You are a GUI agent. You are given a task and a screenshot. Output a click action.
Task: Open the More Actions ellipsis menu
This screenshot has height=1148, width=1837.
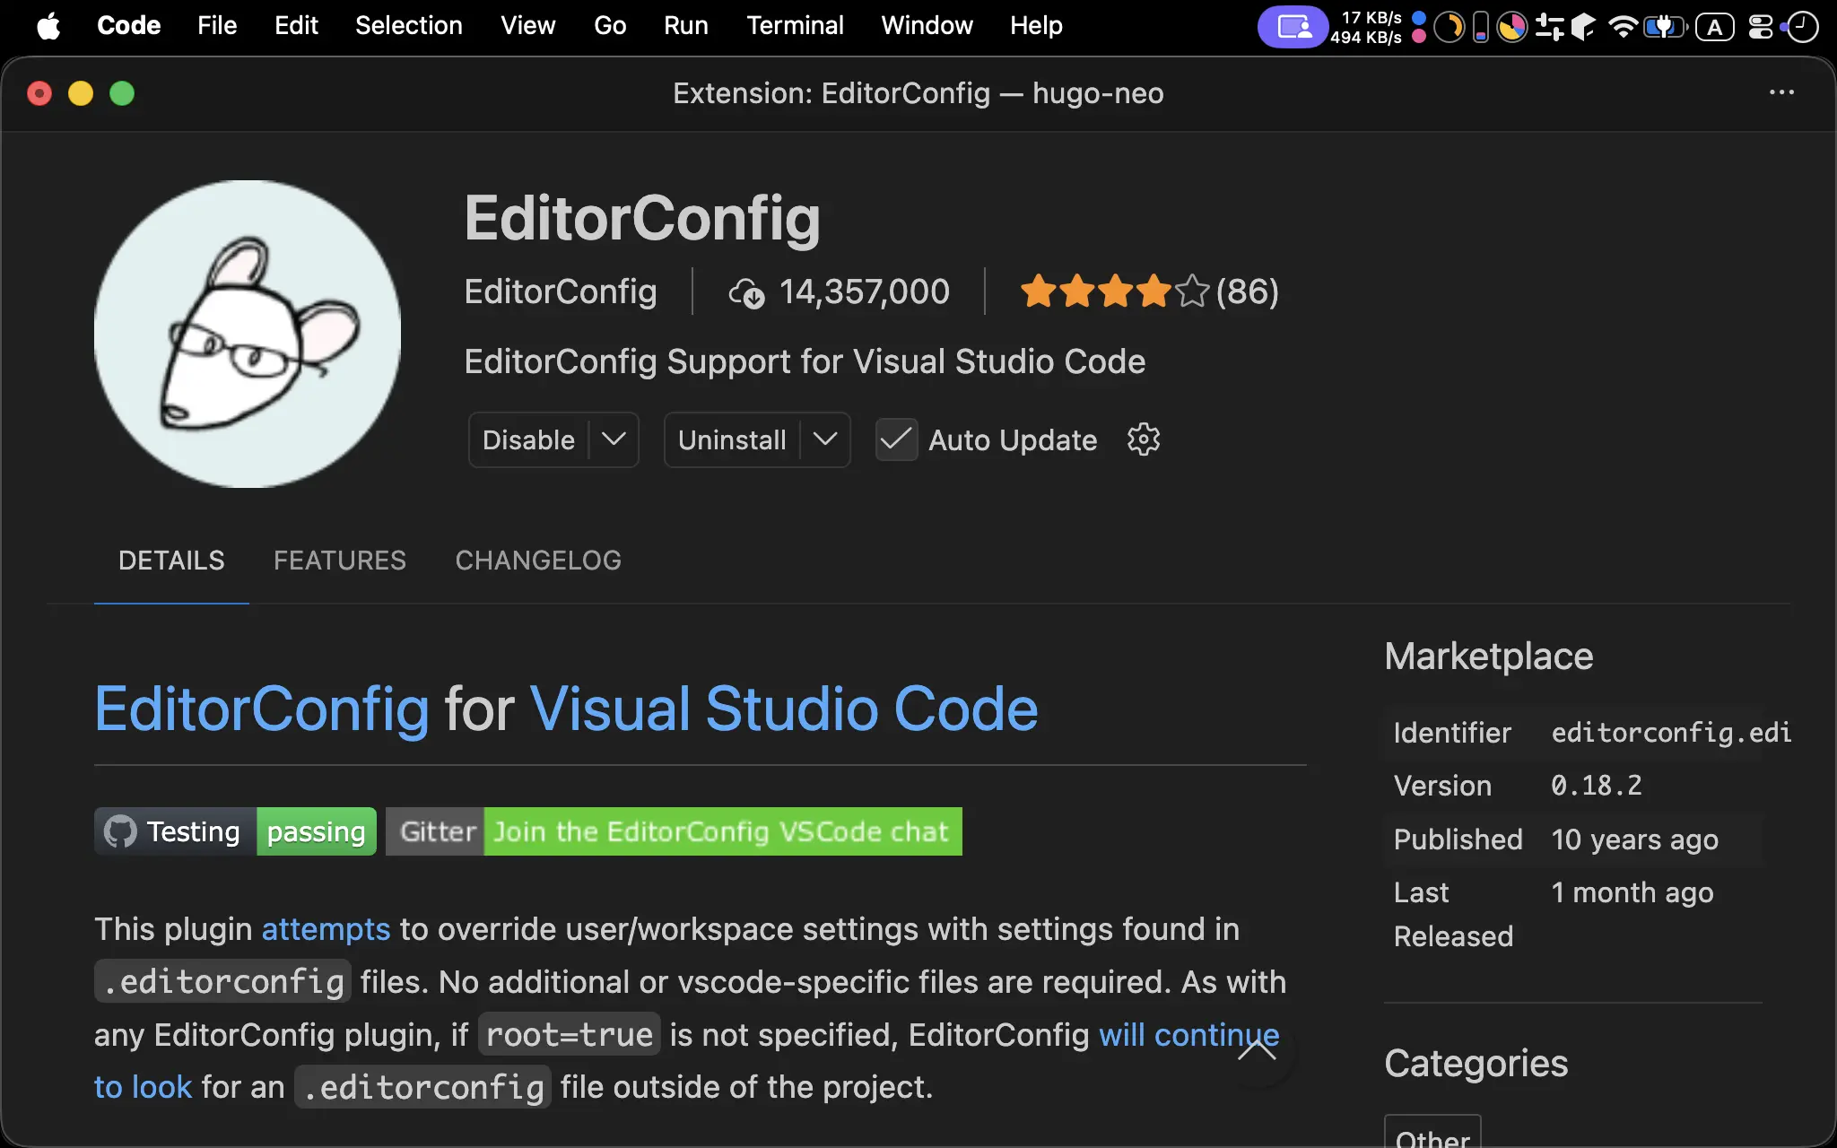click(1781, 92)
